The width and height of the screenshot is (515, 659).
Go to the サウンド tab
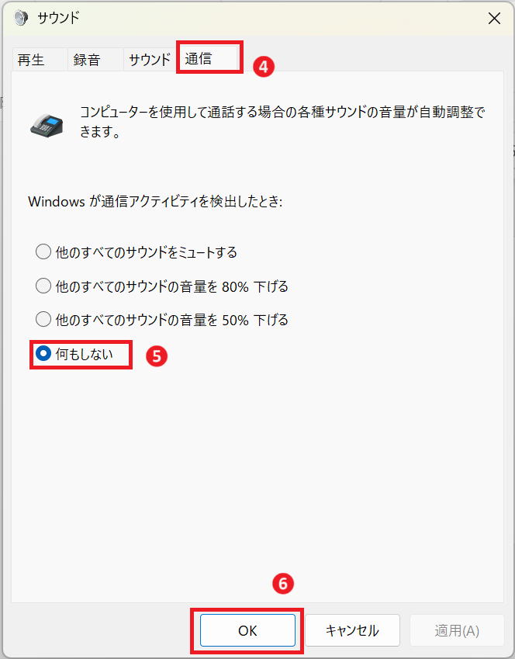click(x=150, y=60)
